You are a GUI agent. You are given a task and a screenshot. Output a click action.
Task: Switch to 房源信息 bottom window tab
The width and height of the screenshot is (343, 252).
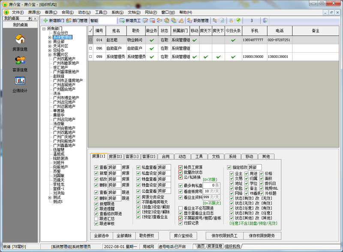215,246
